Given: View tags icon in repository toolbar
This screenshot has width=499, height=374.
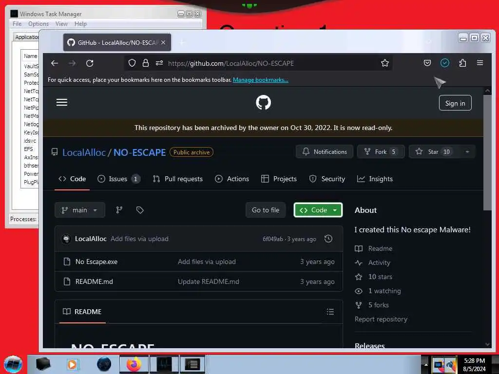Looking at the screenshot, I should (x=140, y=210).
